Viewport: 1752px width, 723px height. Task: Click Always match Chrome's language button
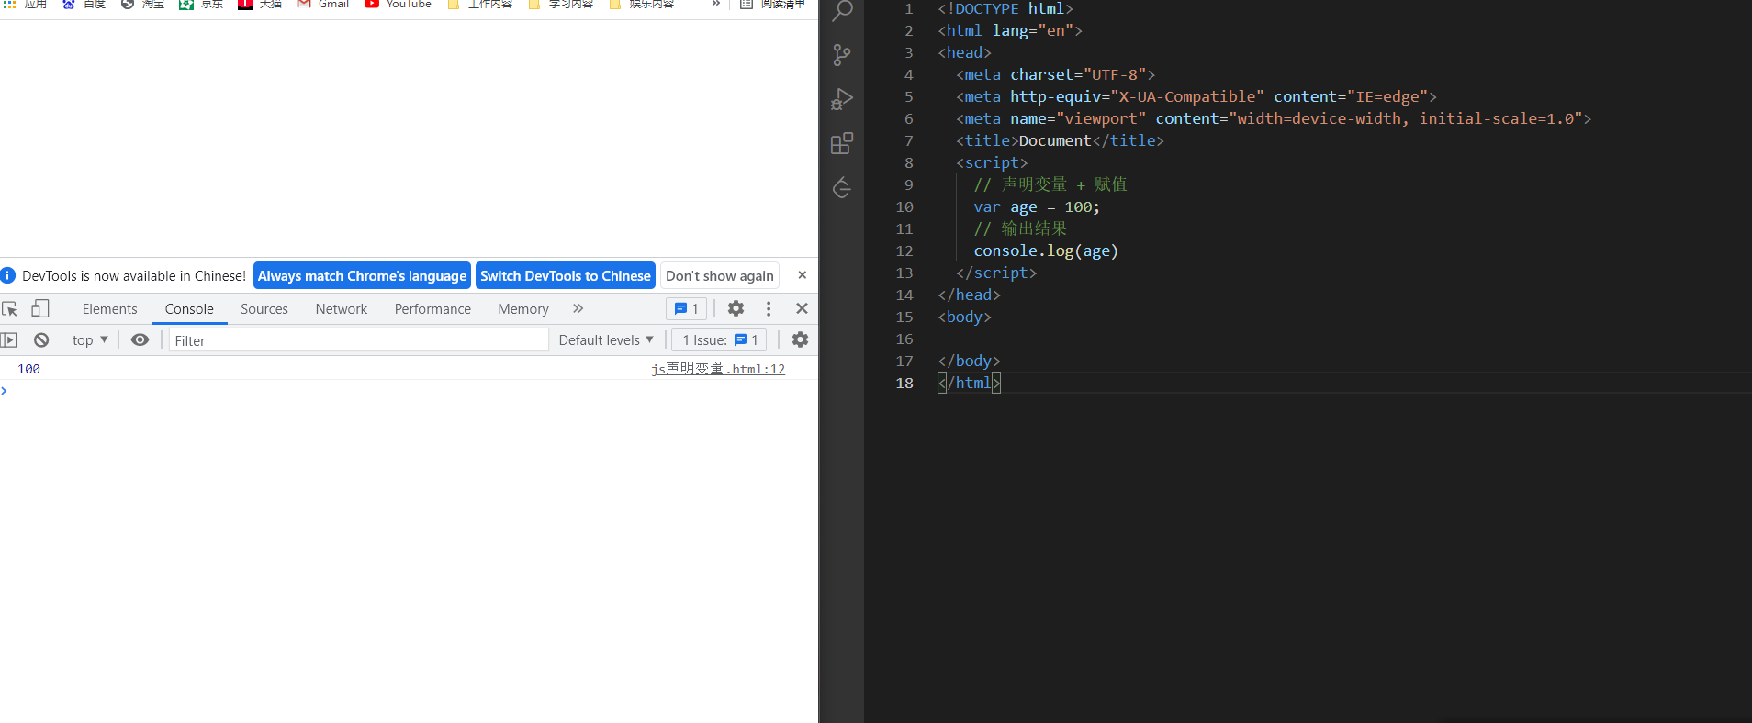click(362, 276)
